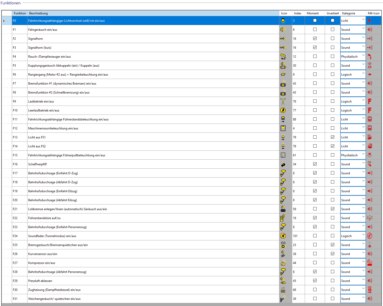
Task: Click the Funktion column header
Action: pyautogui.click(x=20, y=13)
